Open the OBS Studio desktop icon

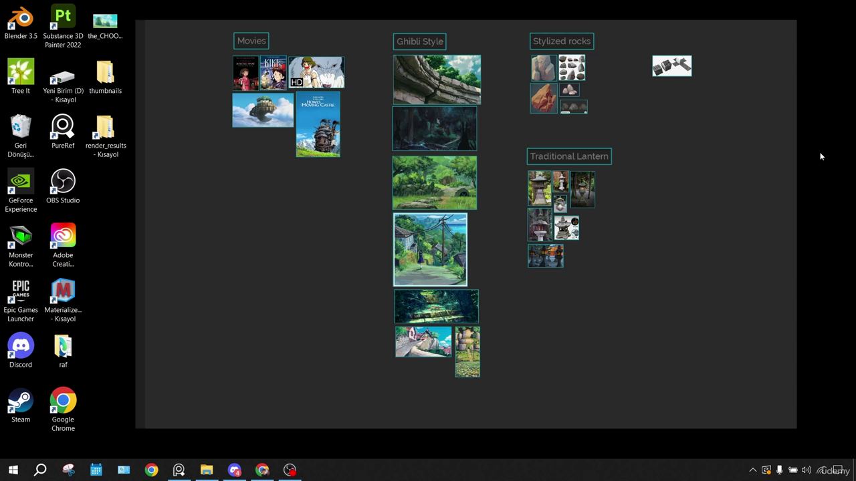63,186
